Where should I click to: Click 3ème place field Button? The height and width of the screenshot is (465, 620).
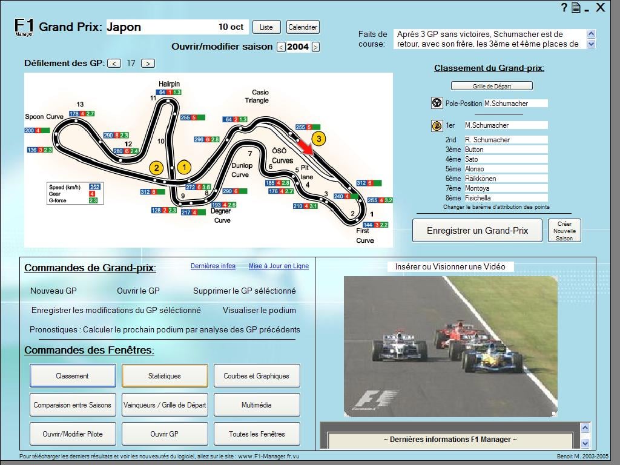pyautogui.click(x=506, y=150)
